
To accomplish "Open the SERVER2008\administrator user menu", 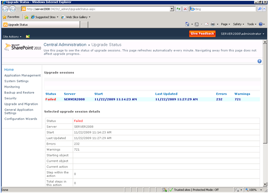I will pyautogui.click(x=242, y=34).
